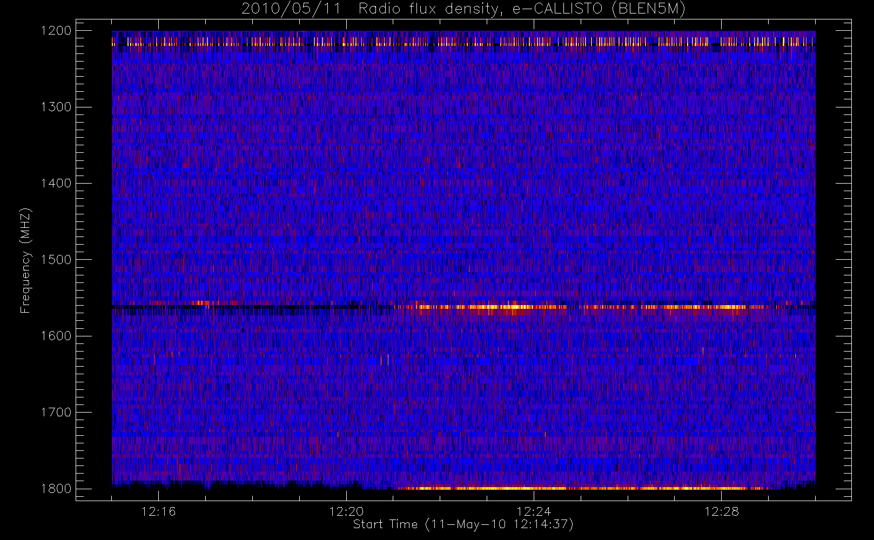Click the 1800 frequency tick label

(56, 489)
